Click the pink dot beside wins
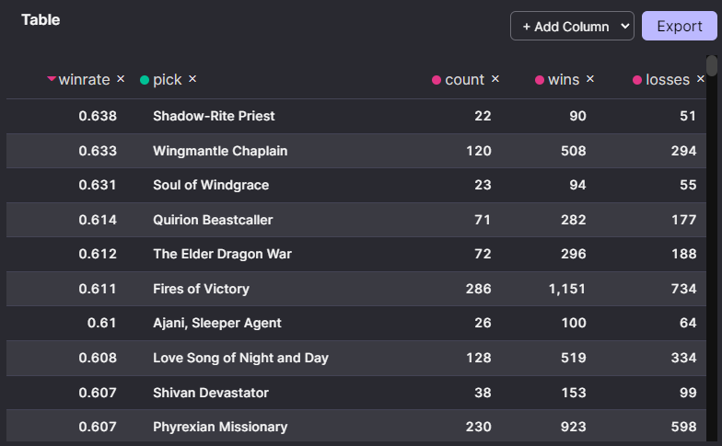 point(540,80)
